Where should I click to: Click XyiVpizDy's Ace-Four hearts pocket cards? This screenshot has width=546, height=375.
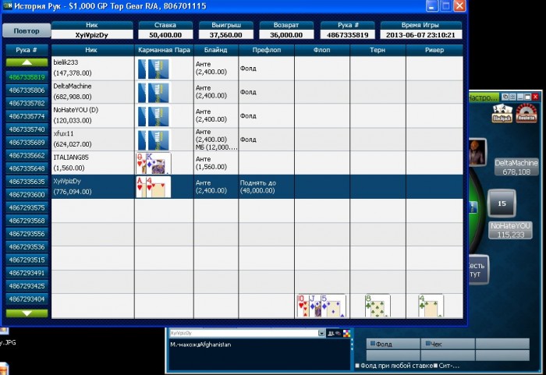point(154,187)
